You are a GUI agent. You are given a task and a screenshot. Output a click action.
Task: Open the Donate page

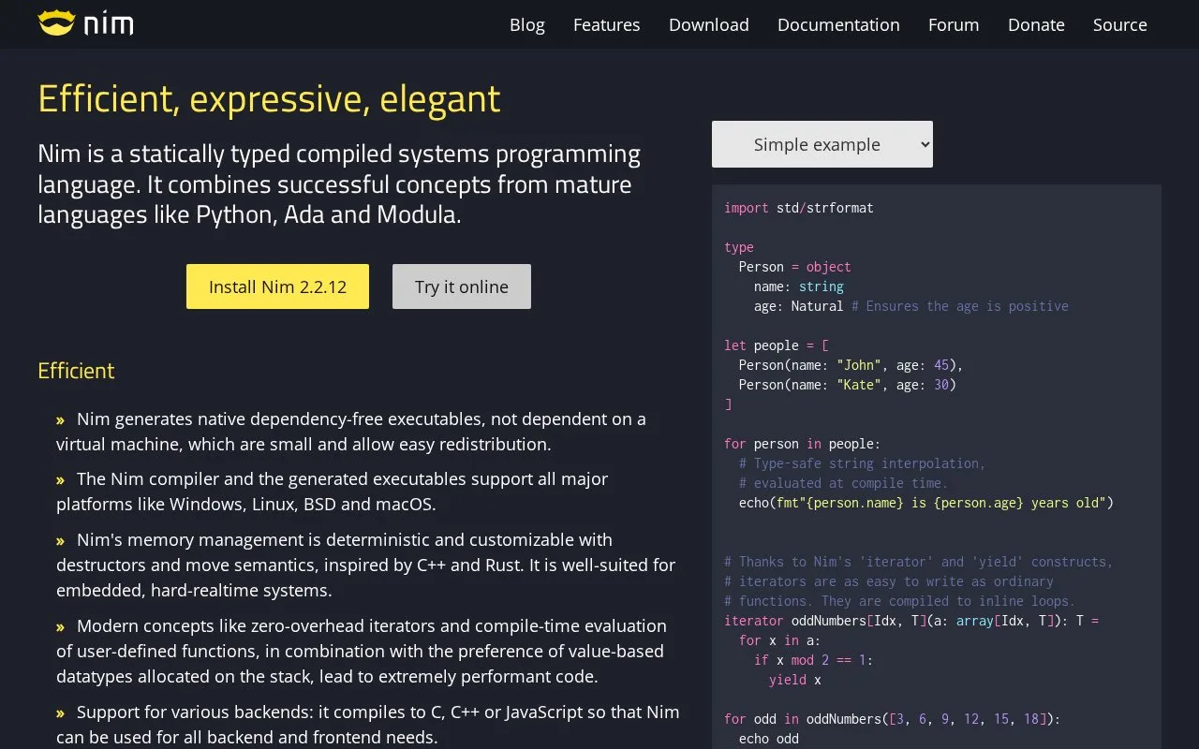tap(1036, 24)
